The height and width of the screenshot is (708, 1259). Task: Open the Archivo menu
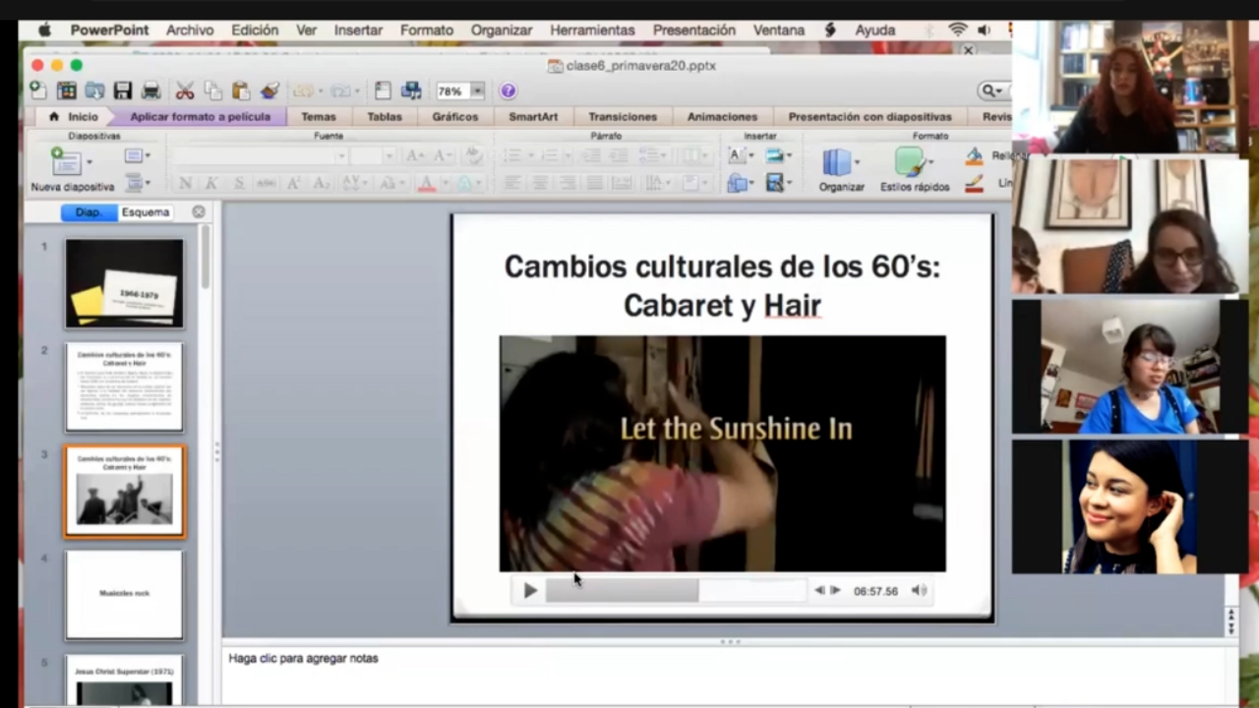(190, 30)
